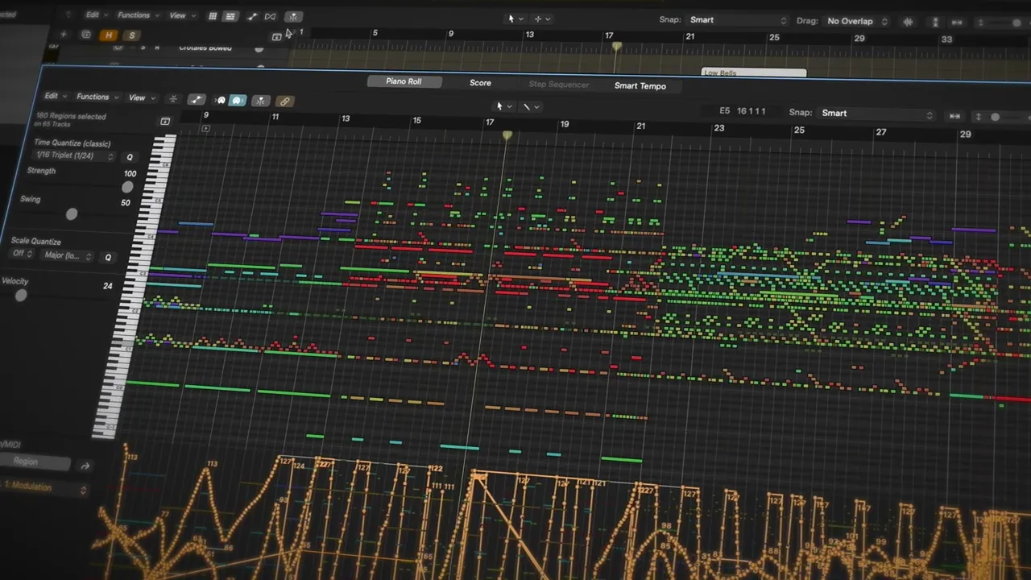1031x580 pixels.
Task: Switch to the Piano Roll tab
Action: pos(404,81)
